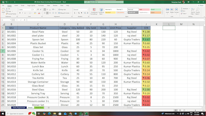Toggle Italic formatting

click(22, 13)
